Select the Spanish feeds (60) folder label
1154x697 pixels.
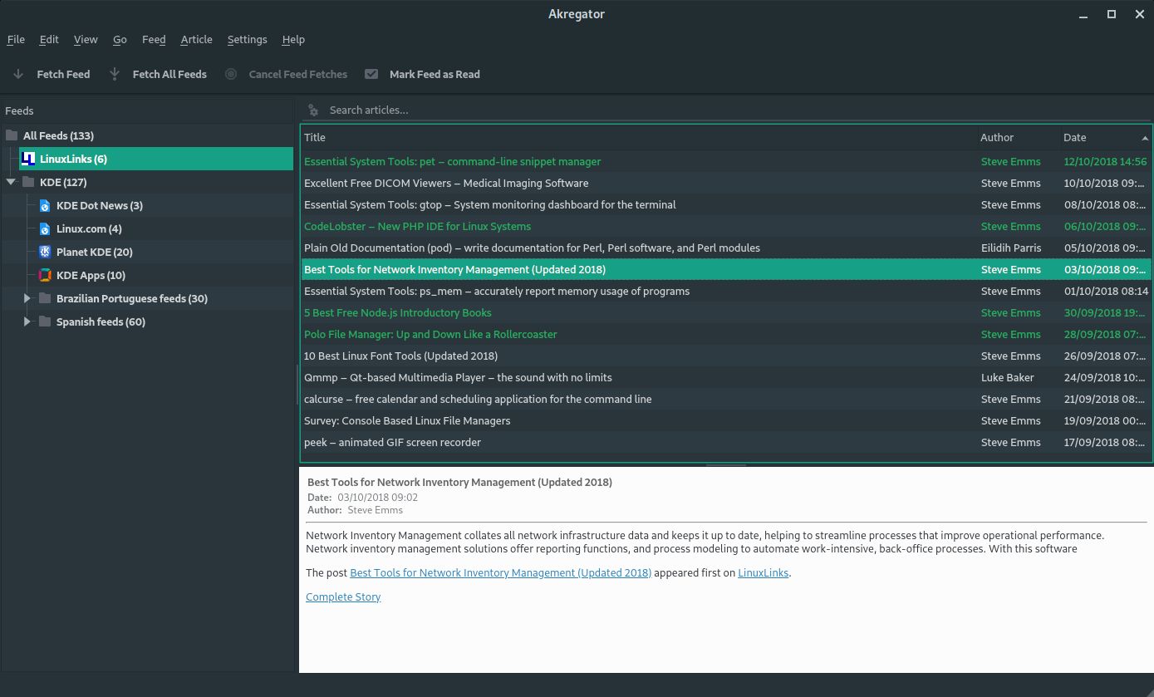click(101, 322)
